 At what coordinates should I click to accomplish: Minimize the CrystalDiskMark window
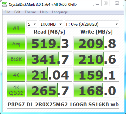click(x=97, y=3)
